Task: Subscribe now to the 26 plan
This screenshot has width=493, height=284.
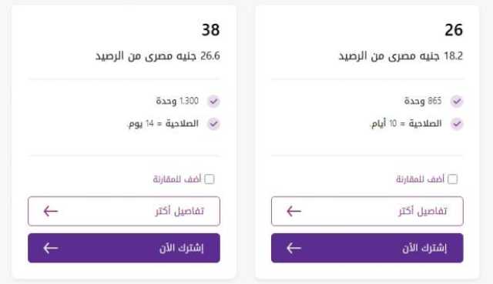Action: tap(367, 248)
